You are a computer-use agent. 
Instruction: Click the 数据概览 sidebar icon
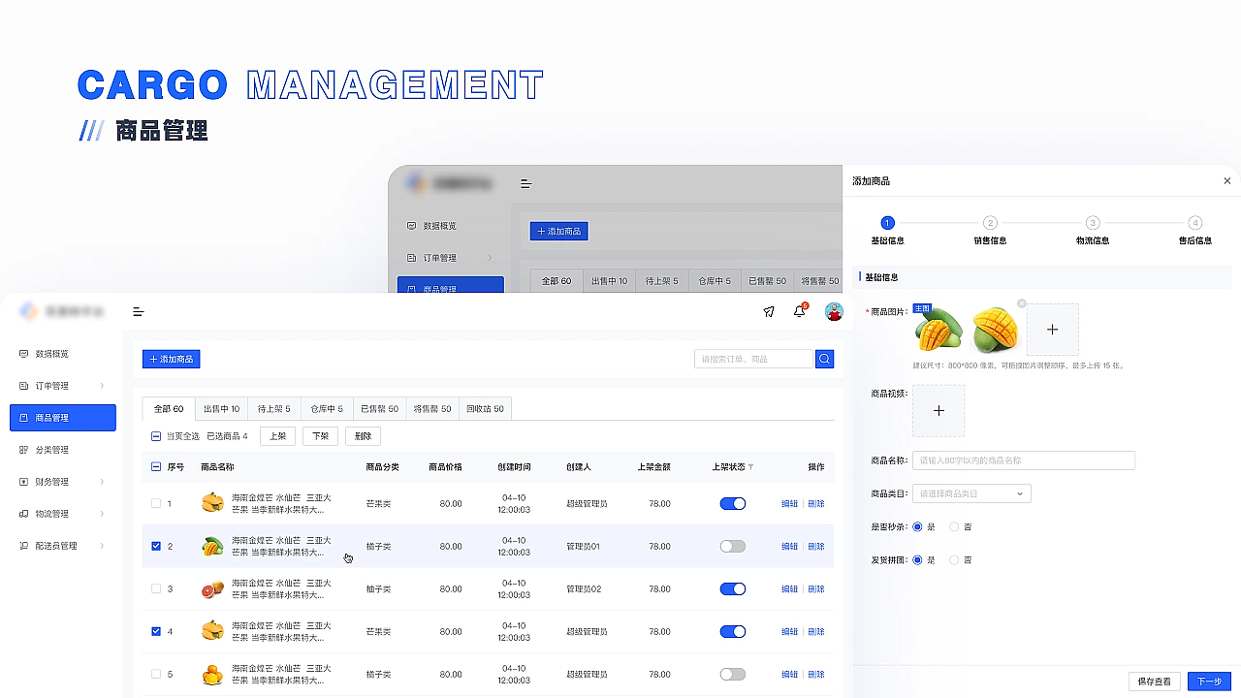point(24,354)
